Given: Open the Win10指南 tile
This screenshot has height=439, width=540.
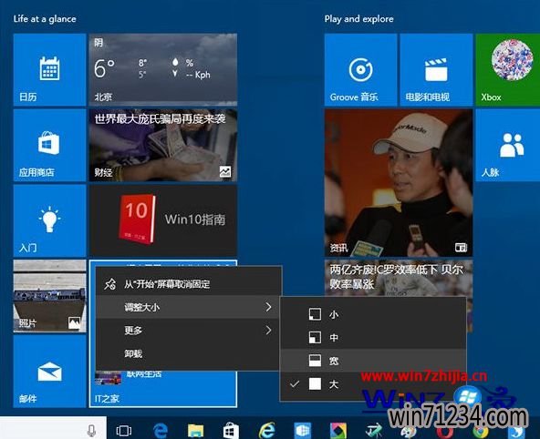Looking at the screenshot, I should (x=163, y=220).
